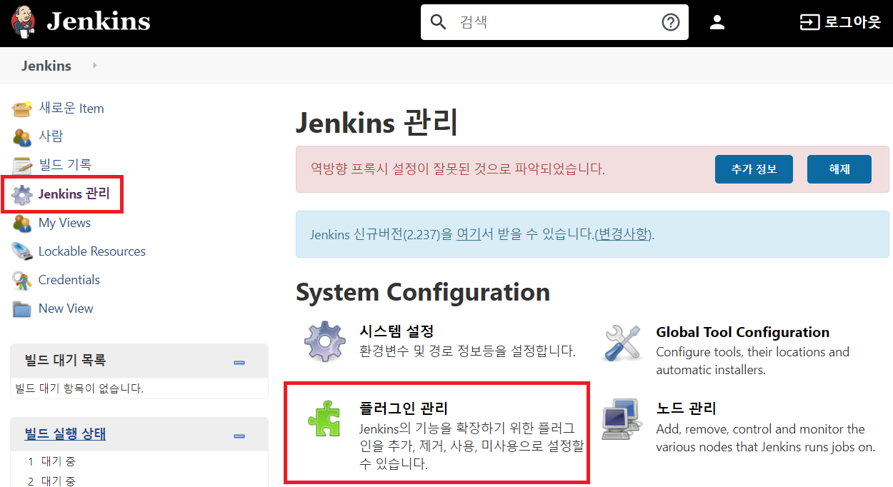Click the 노드 관리 computer icon

pos(622,419)
